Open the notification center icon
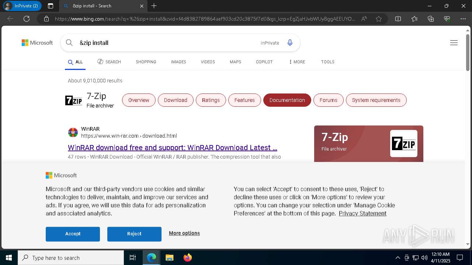 coord(460,258)
